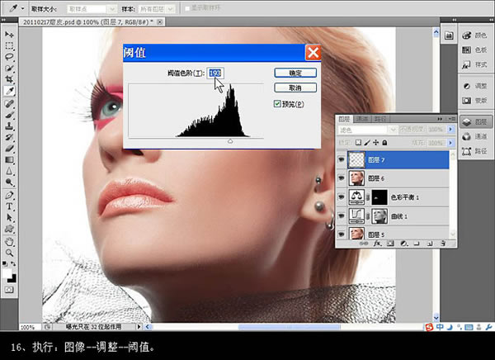Open the Swatches panel from dock

(x=474, y=50)
